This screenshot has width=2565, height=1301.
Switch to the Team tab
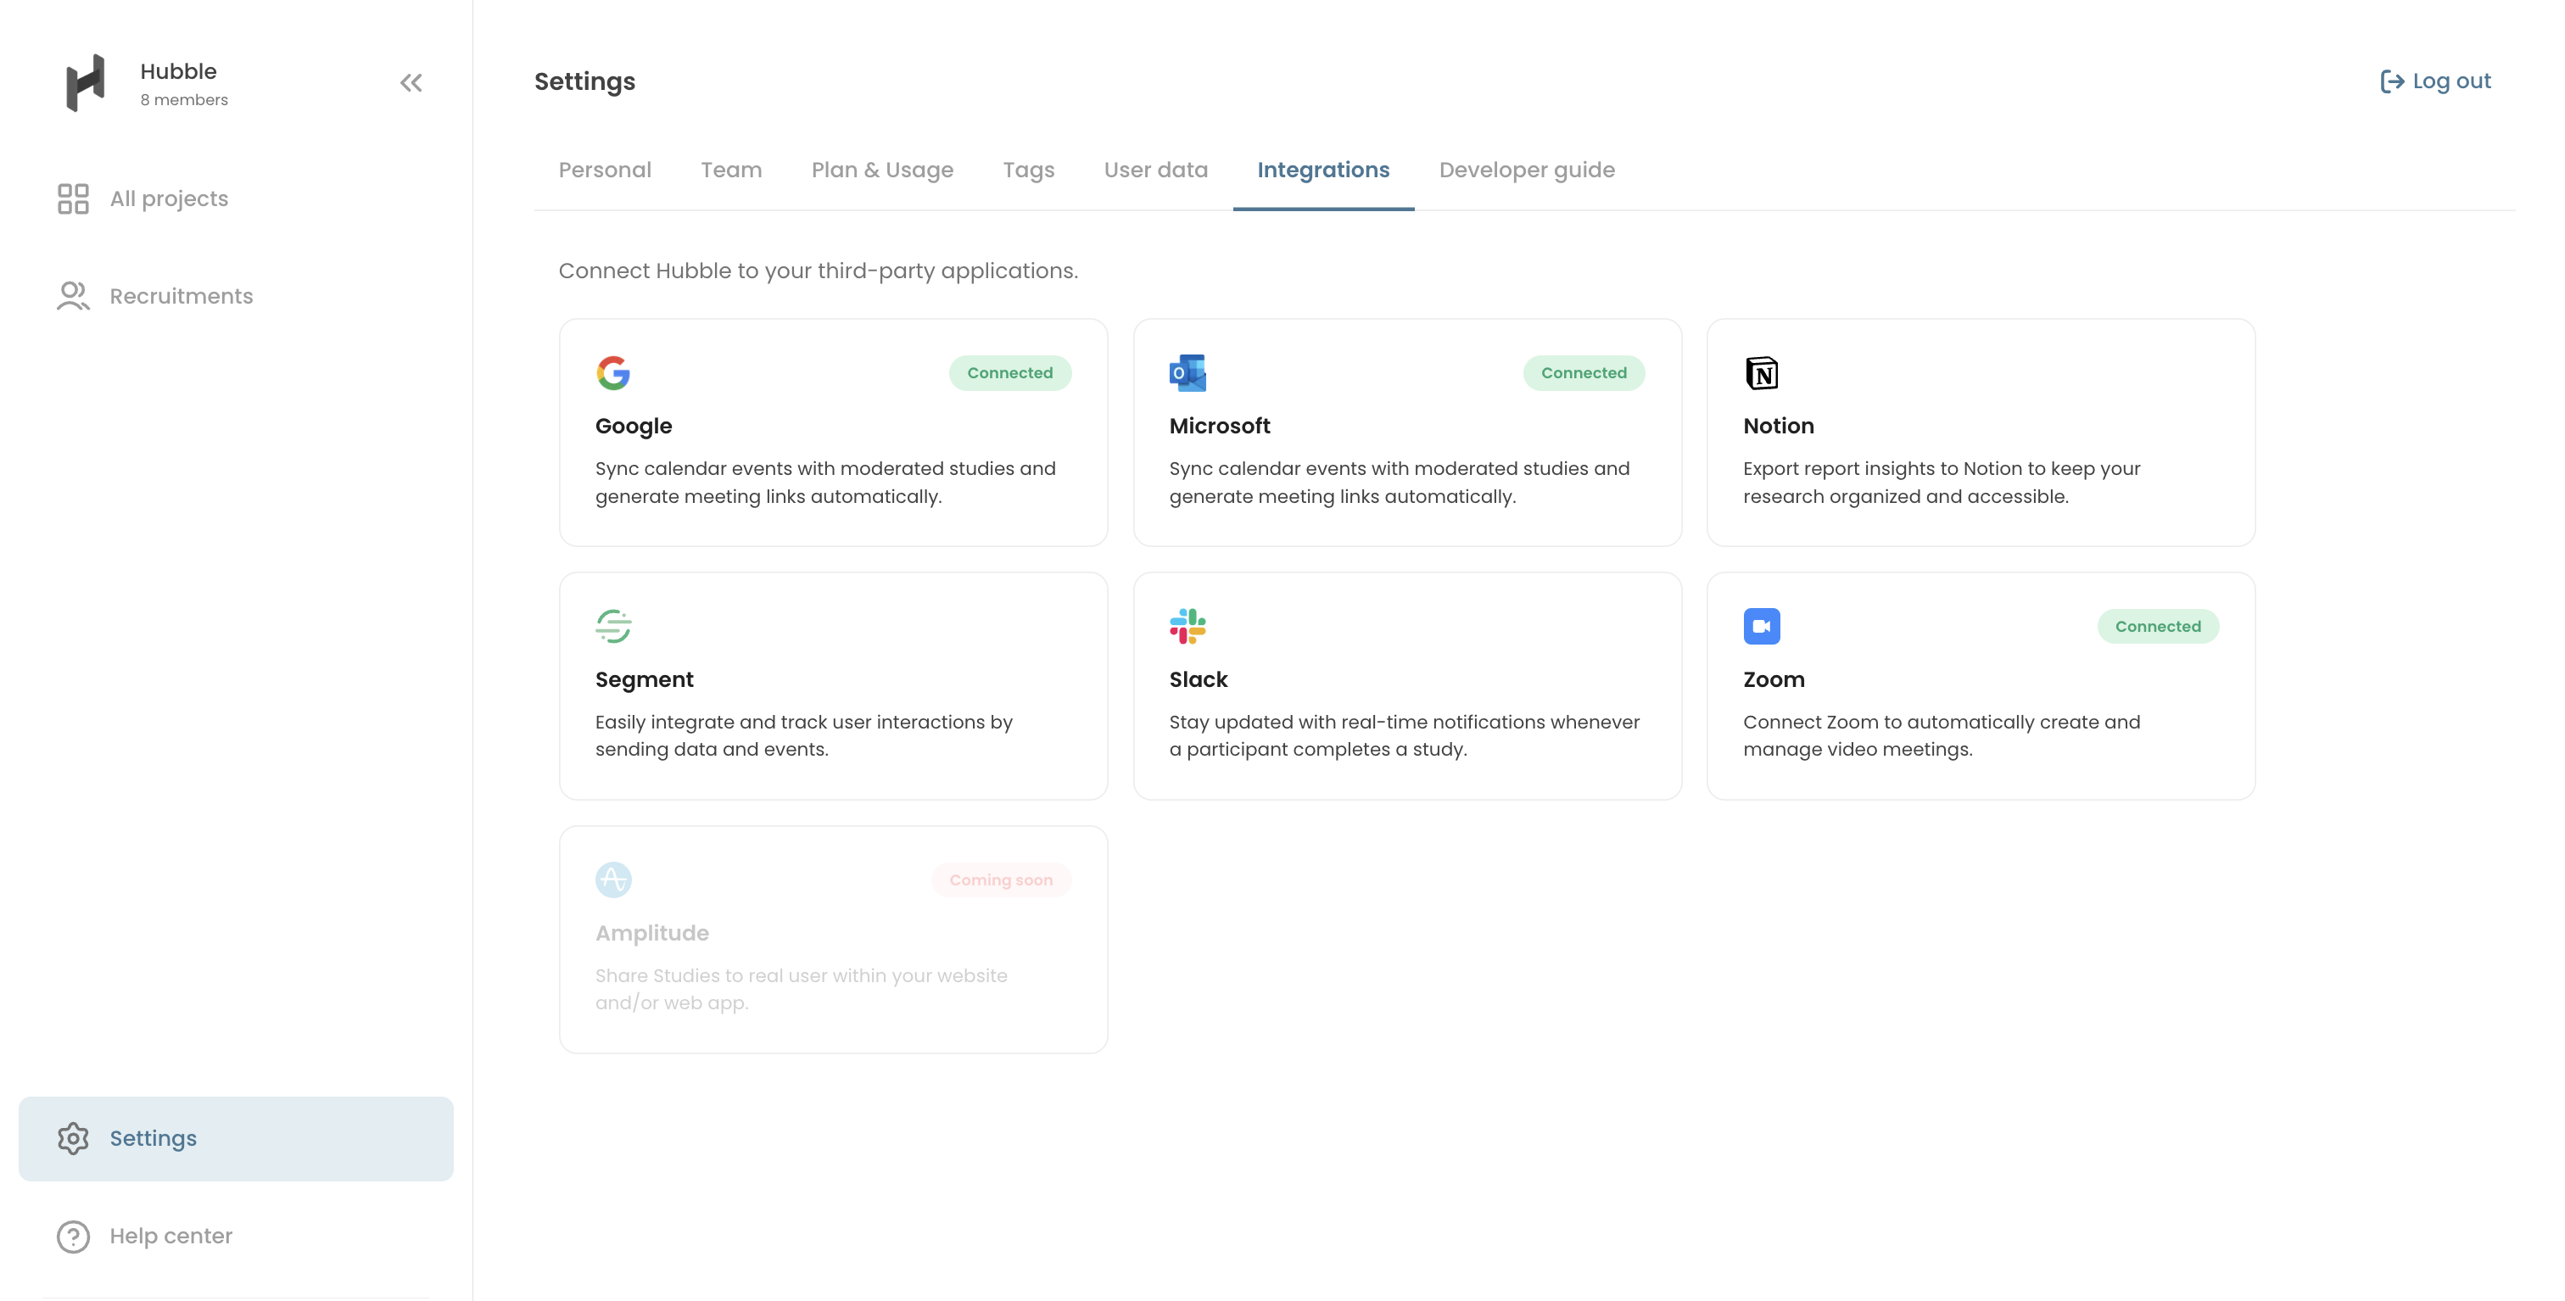tap(731, 170)
